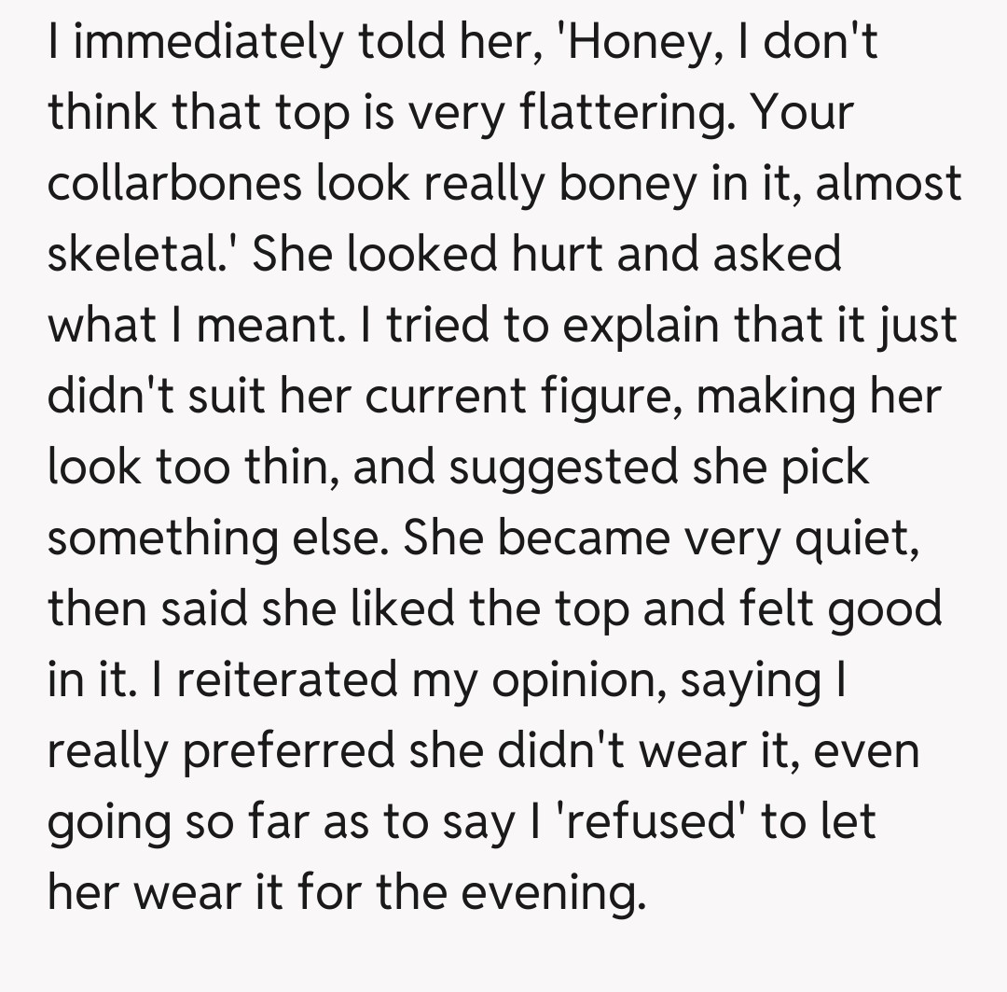Click the word 'collarbones'
The height and width of the screenshot is (992, 1007).
[174, 183]
